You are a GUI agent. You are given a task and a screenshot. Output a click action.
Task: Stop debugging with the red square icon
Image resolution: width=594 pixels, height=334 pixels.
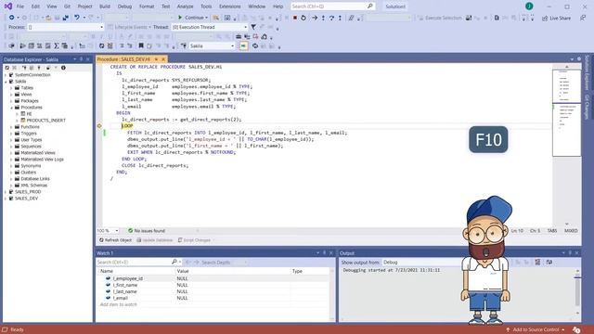point(295,18)
